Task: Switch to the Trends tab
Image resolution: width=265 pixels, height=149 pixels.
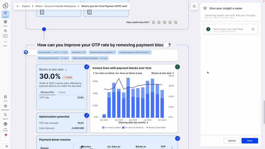Action: coord(62,92)
